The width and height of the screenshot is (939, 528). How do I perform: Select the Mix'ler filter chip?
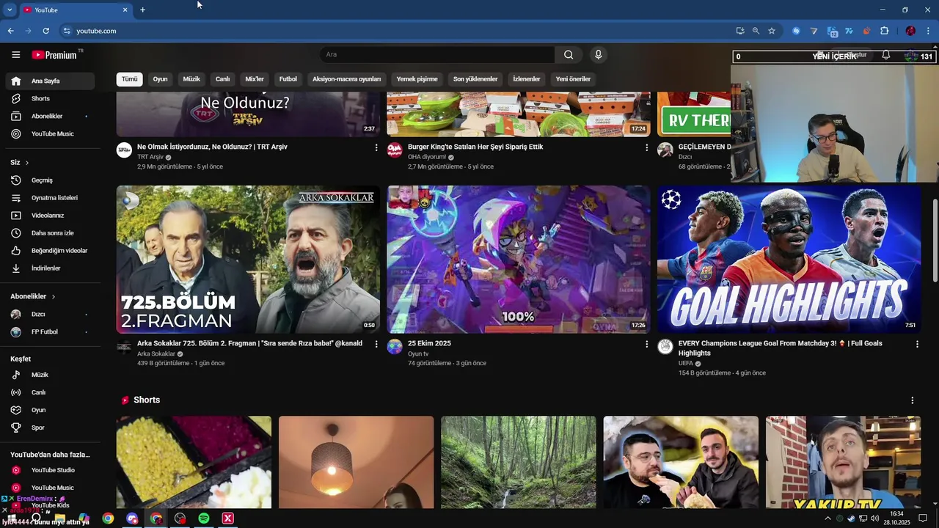tap(255, 79)
